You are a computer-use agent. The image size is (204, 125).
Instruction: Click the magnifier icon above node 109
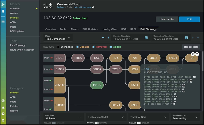(x=193, y=54)
